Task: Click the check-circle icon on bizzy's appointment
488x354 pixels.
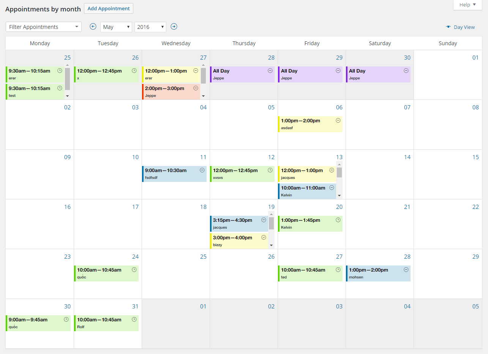Action: (264, 237)
